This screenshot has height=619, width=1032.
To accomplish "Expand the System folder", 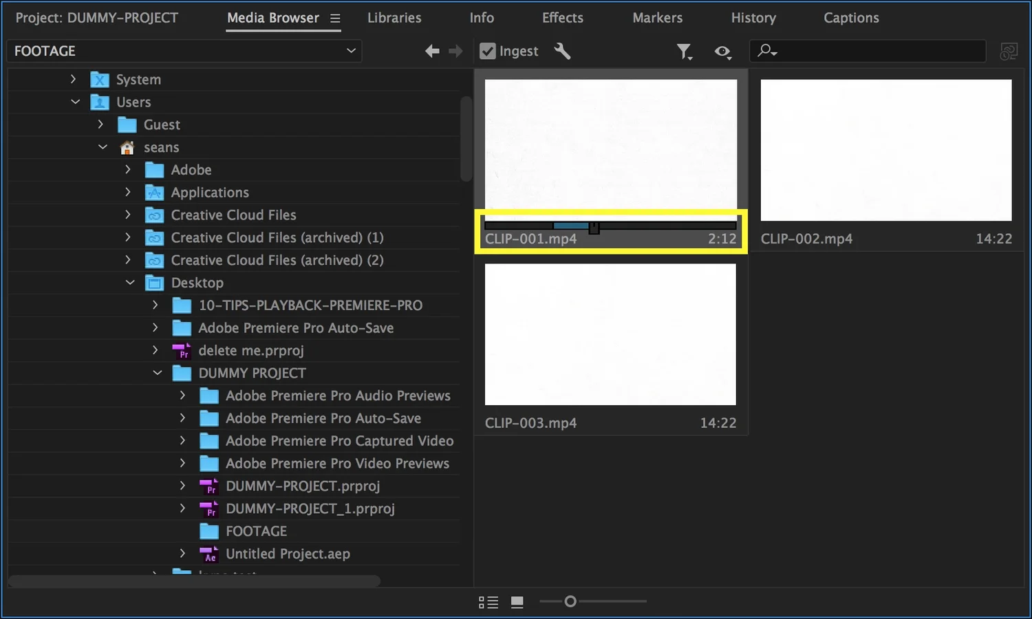I will (73, 79).
